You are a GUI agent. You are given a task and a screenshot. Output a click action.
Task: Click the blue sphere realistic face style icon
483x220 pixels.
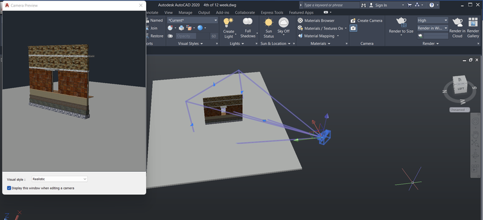point(200,28)
